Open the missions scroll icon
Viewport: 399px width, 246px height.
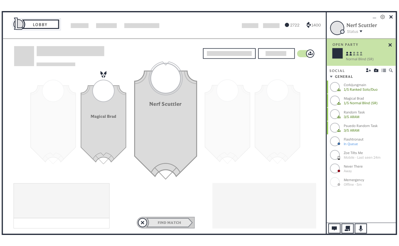(x=347, y=228)
